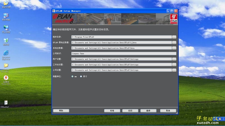
Task: Close the EPLAN Setup Manager window
Action: coord(176,11)
